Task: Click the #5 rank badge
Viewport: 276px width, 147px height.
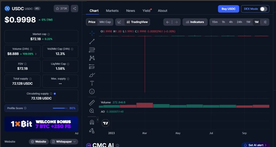Action: (x=37, y=9)
